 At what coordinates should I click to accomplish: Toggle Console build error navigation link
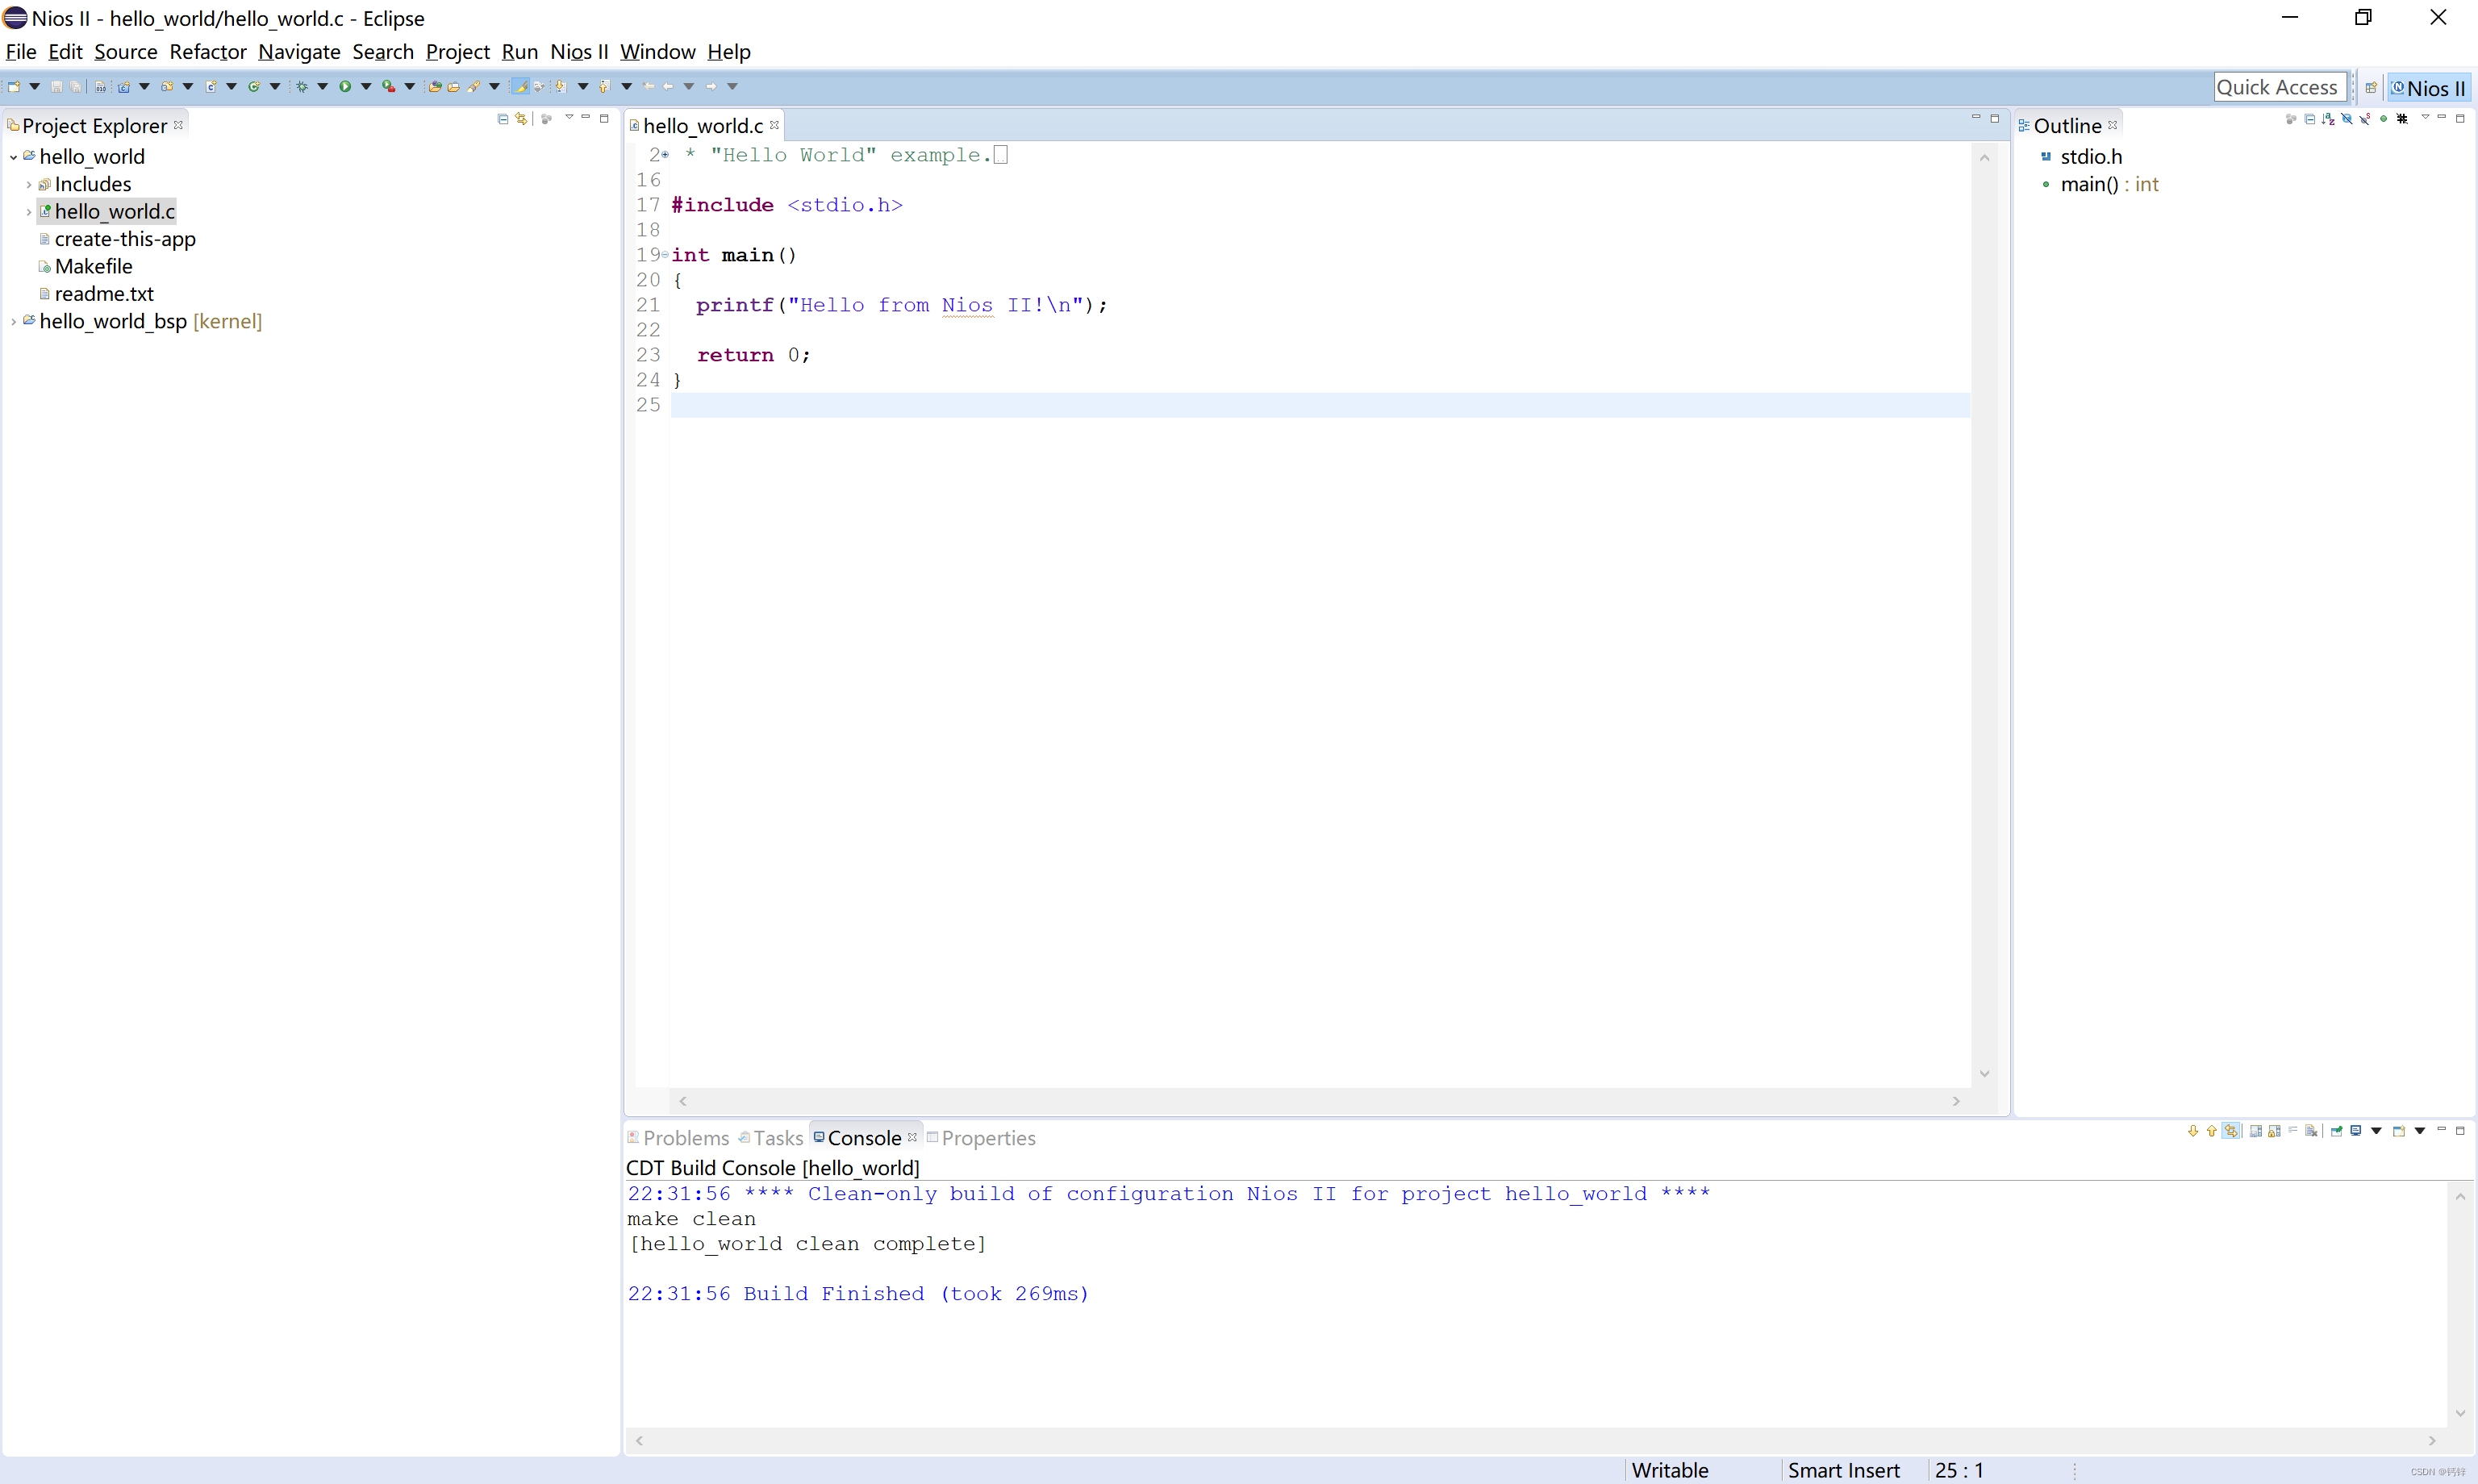click(2231, 1131)
